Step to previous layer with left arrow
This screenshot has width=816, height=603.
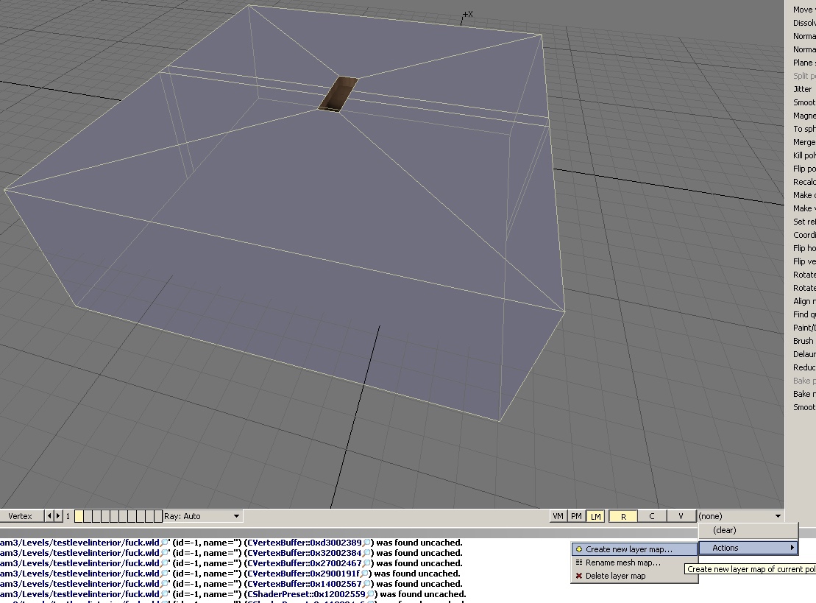49,516
